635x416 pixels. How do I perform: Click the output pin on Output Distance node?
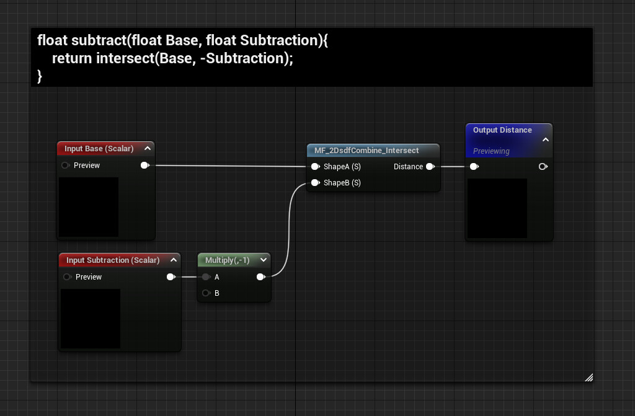(543, 166)
